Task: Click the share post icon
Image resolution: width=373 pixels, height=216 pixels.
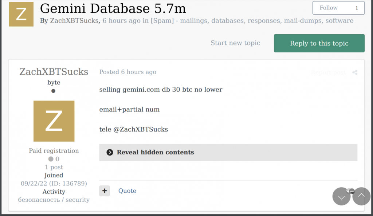Action: (355, 72)
